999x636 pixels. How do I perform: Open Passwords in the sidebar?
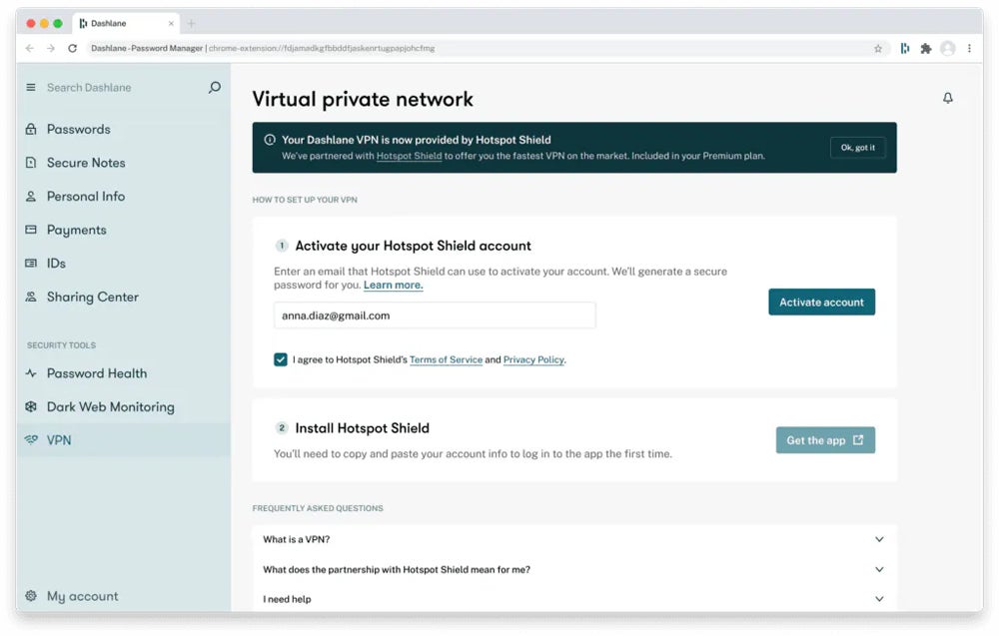tap(78, 129)
